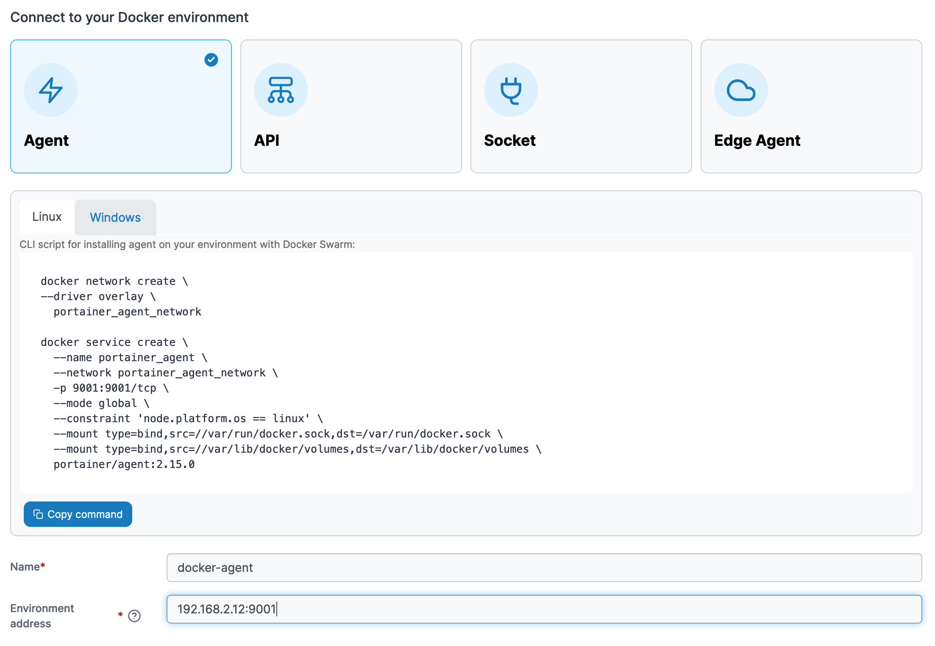Click the Agent card title text
The height and width of the screenshot is (646, 935).
pyautogui.click(x=46, y=140)
